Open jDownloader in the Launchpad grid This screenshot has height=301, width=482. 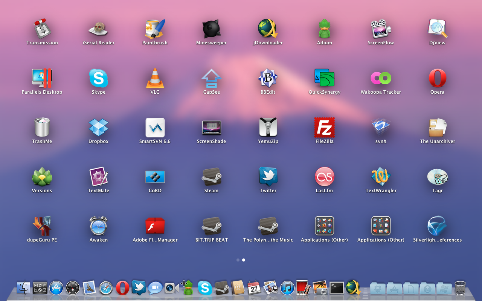tap(268, 29)
